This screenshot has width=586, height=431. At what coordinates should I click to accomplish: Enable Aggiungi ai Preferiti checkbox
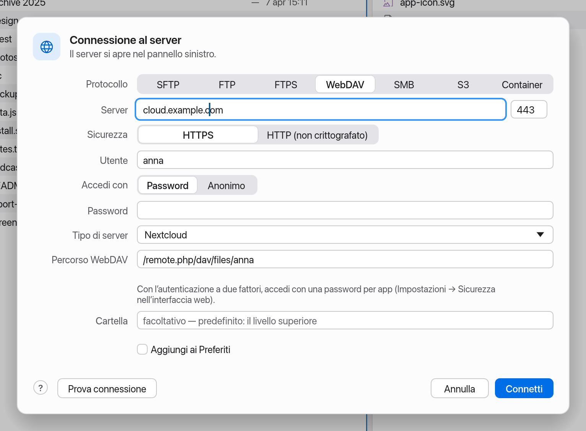142,349
